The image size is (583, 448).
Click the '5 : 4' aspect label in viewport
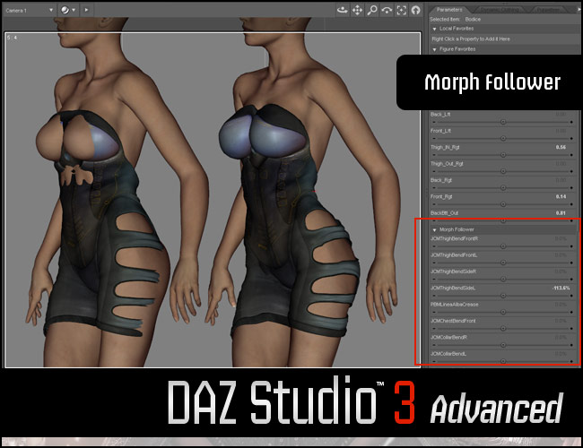pos(12,38)
